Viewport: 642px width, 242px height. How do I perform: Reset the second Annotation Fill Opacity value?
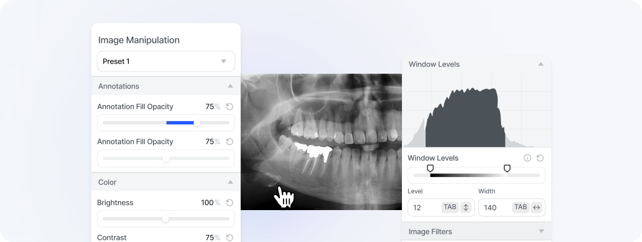(230, 142)
